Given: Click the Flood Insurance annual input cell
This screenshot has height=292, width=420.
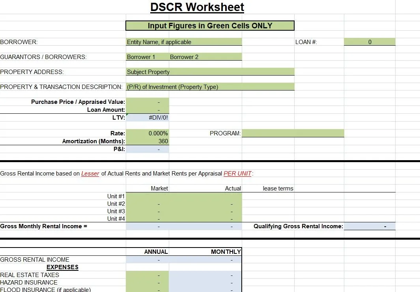Looking at the screenshot, I should click(147, 289).
